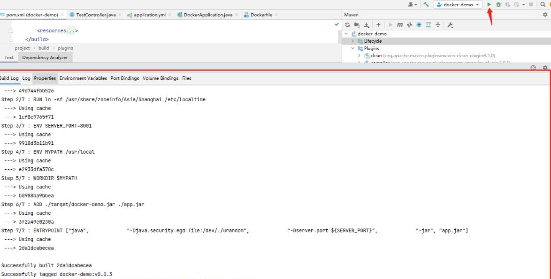
Task: Open the user account menu icon
Action: coord(412,5)
